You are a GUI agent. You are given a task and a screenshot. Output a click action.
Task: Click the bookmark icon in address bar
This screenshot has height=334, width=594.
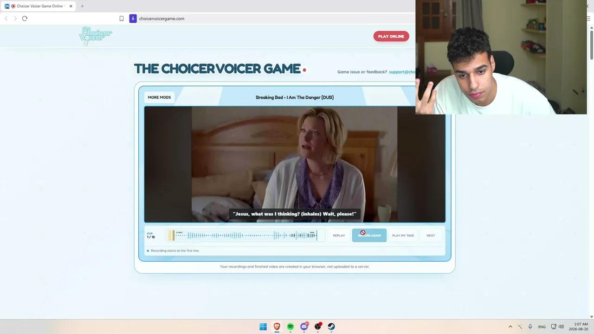tap(122, 19)
